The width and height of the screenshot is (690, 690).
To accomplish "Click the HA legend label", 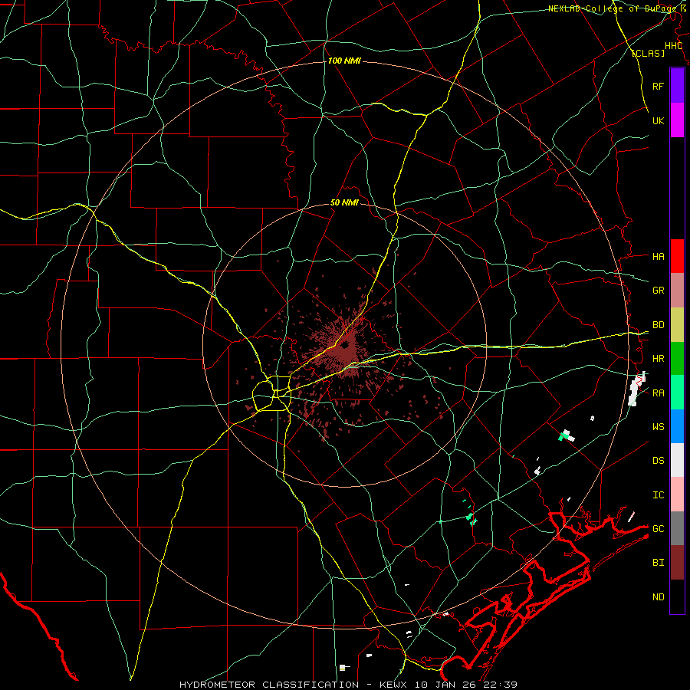I will tap(658, 256).
